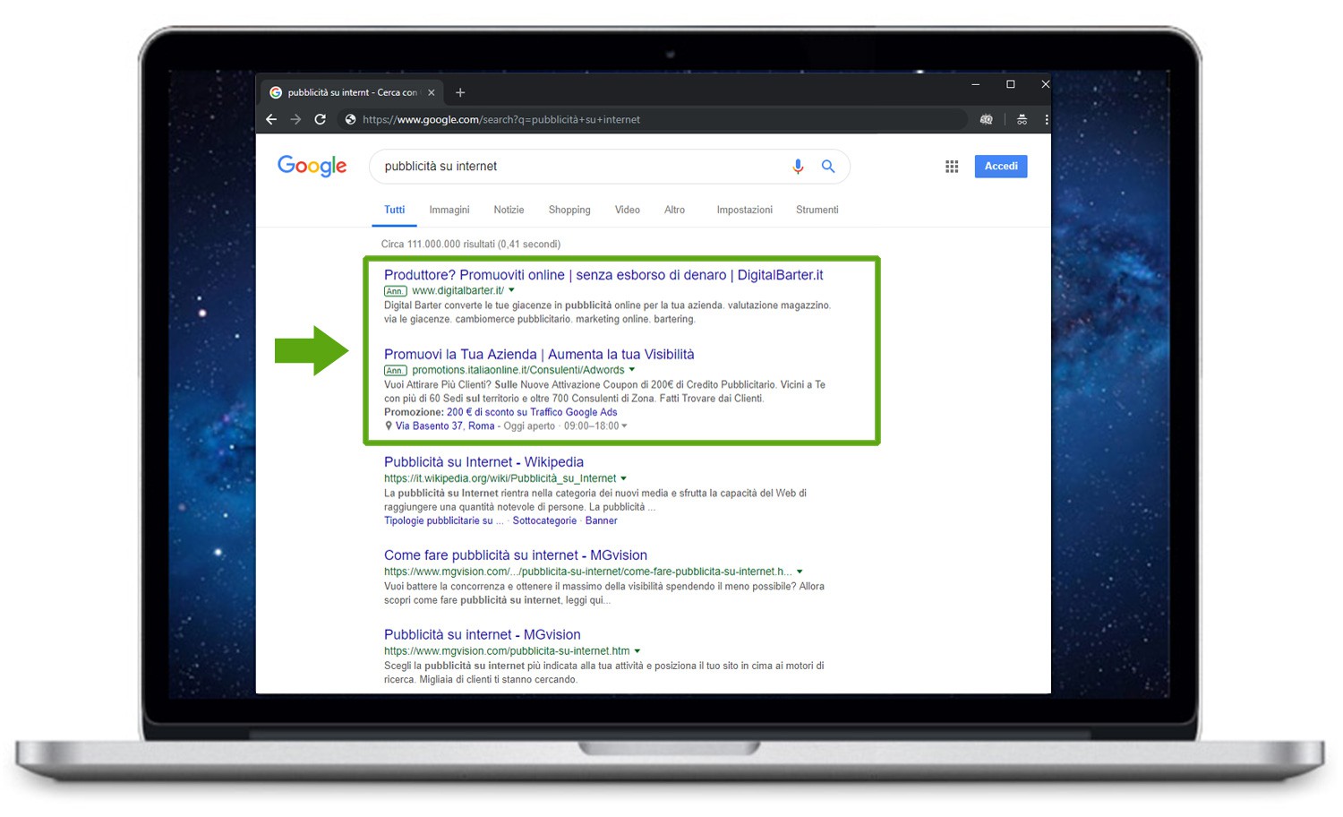The image size is (1343, 817).
Task: Open the Sottocategorie sitelink
Action: pyautogui.click(x=544, y=520)
